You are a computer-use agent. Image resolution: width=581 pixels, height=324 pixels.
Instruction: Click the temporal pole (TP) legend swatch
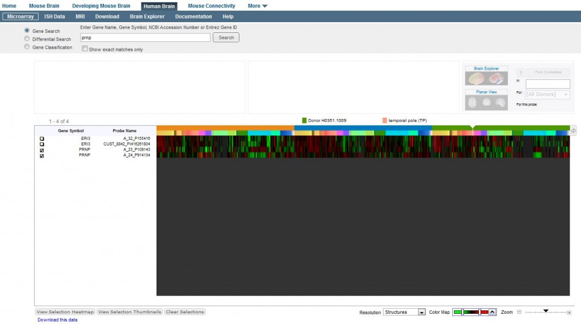pos(385,120)
